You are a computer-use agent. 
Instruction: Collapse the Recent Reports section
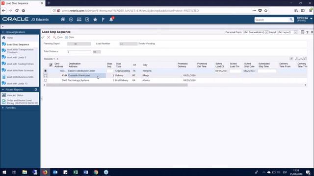3,89
